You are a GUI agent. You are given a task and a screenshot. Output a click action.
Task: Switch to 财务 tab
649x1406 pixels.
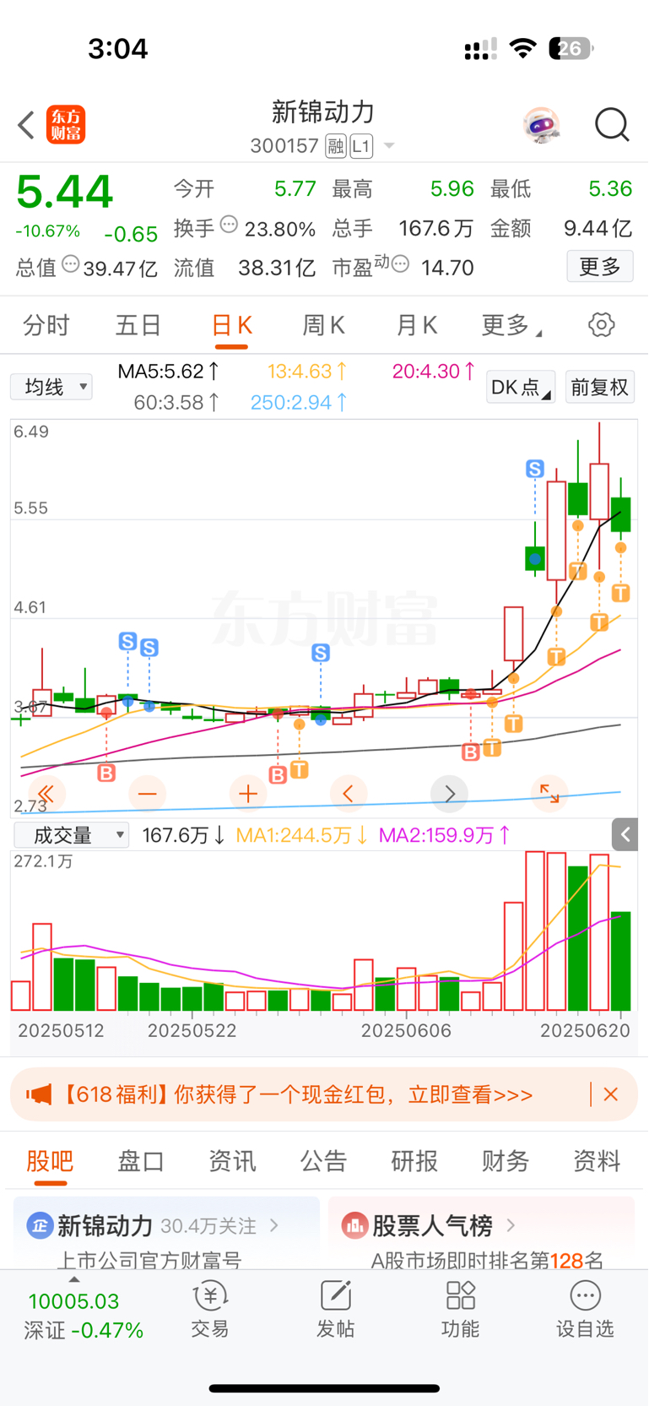[506, 1160]
